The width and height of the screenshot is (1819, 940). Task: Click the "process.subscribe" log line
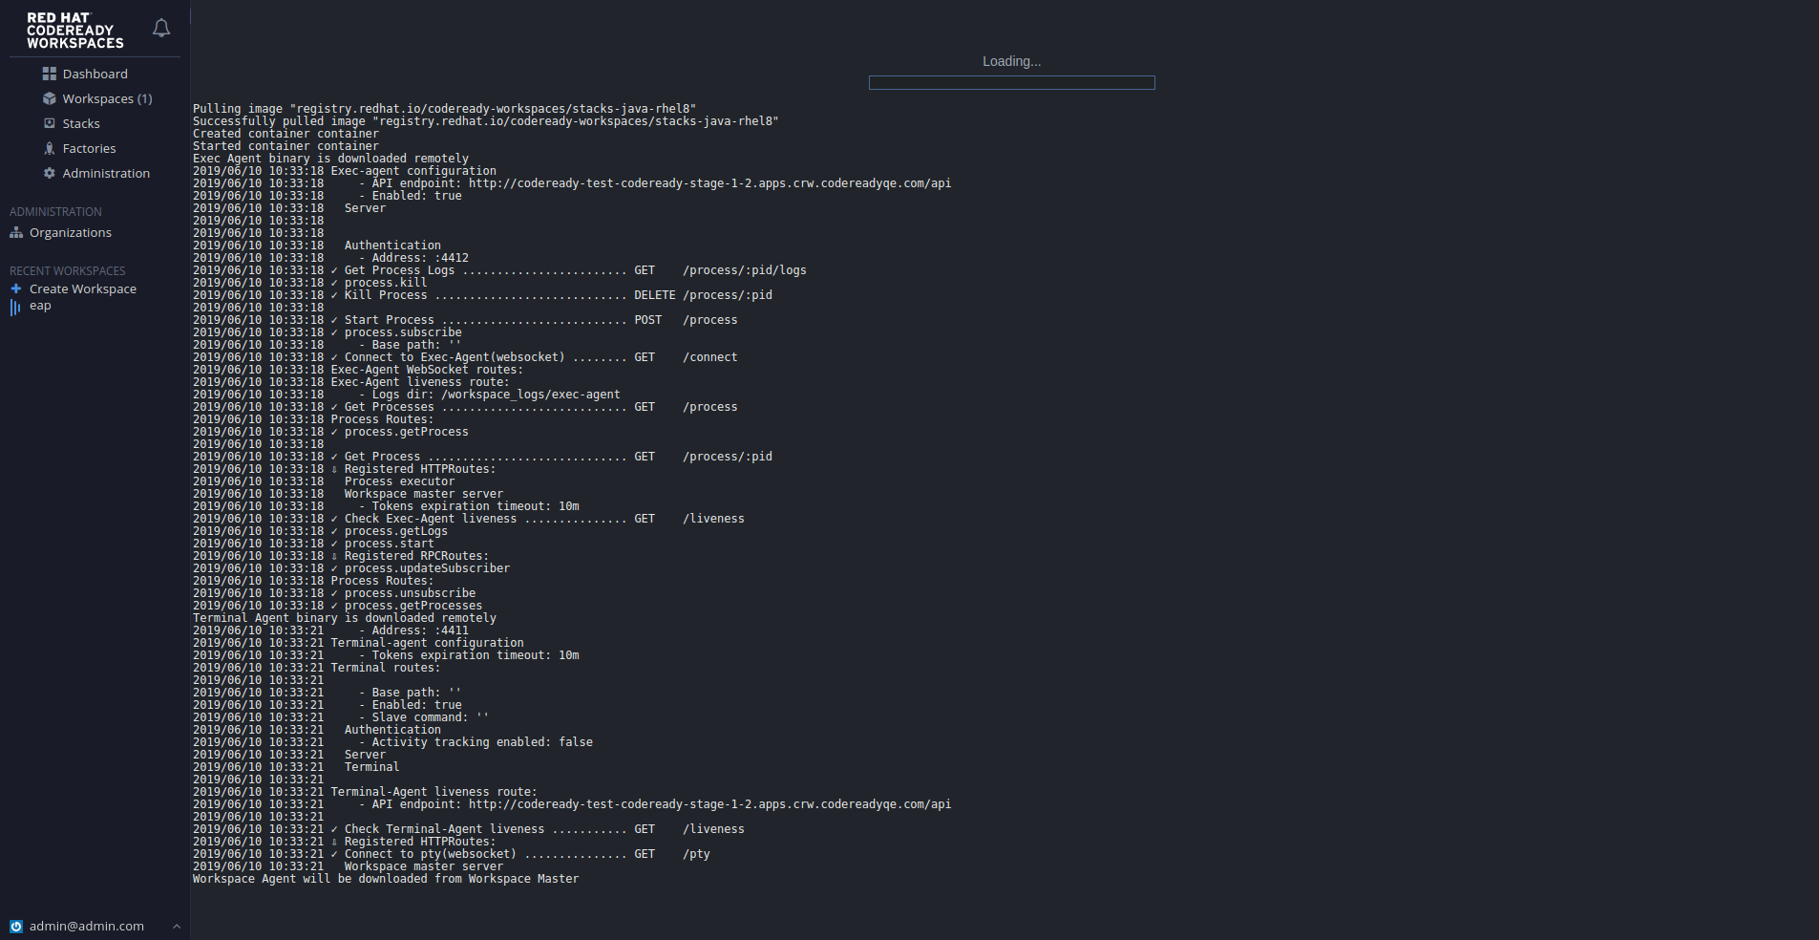[328, 332]
